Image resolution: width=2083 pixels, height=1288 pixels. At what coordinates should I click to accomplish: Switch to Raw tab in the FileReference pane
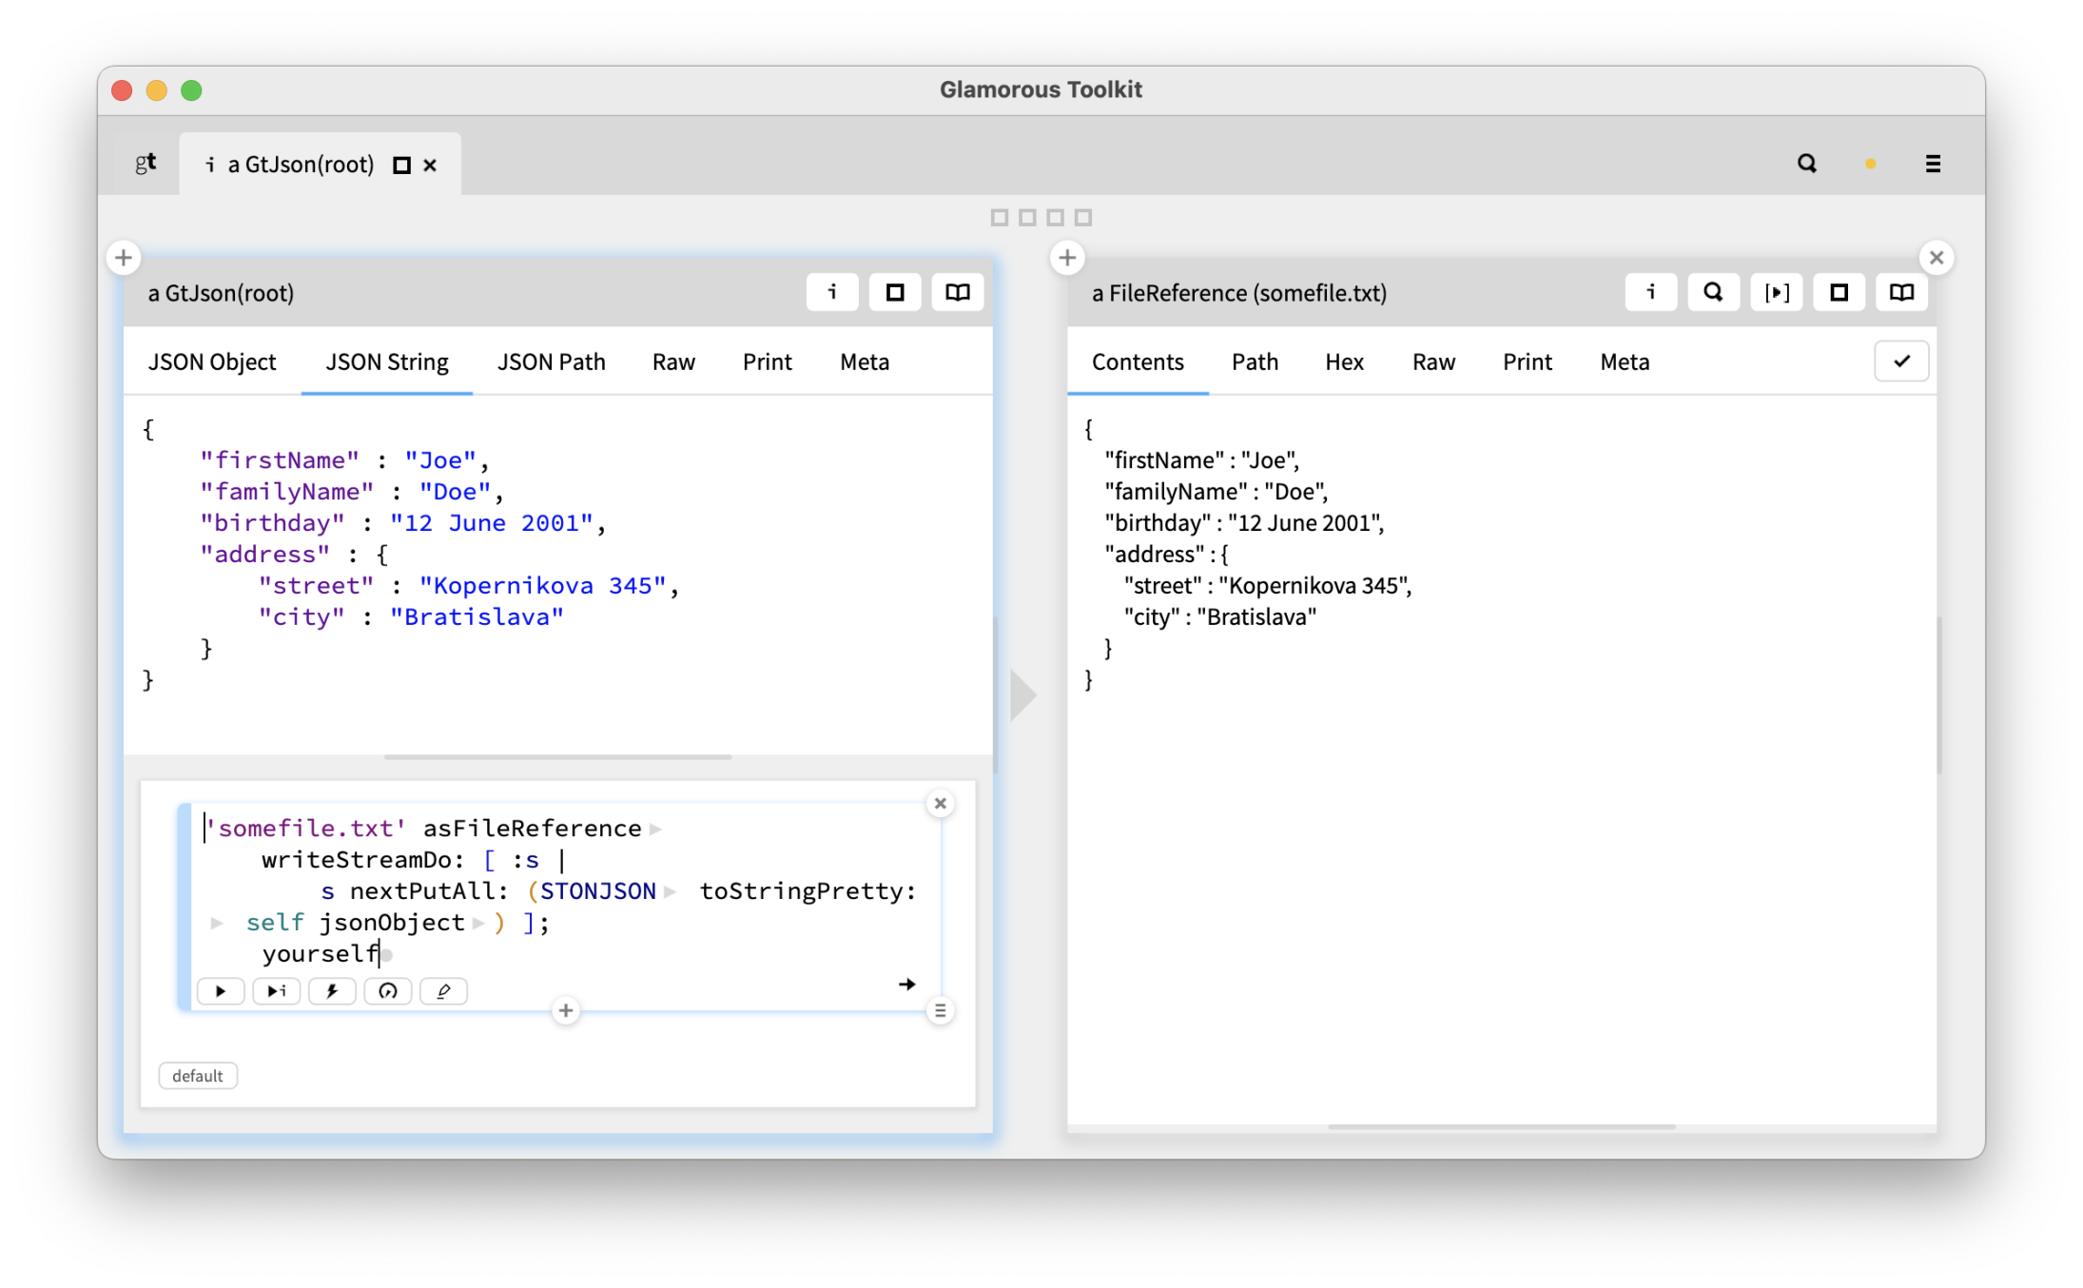(x=1433, y=362)
